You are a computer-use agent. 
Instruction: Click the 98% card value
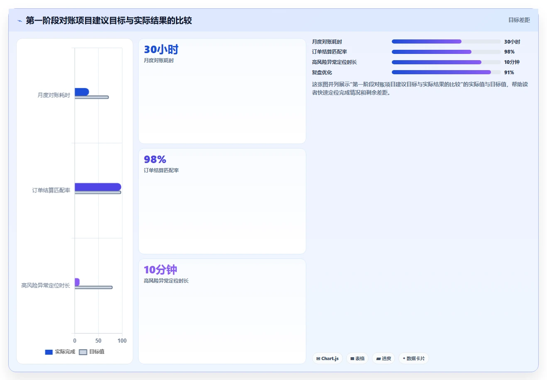click(x=155, y=159)
